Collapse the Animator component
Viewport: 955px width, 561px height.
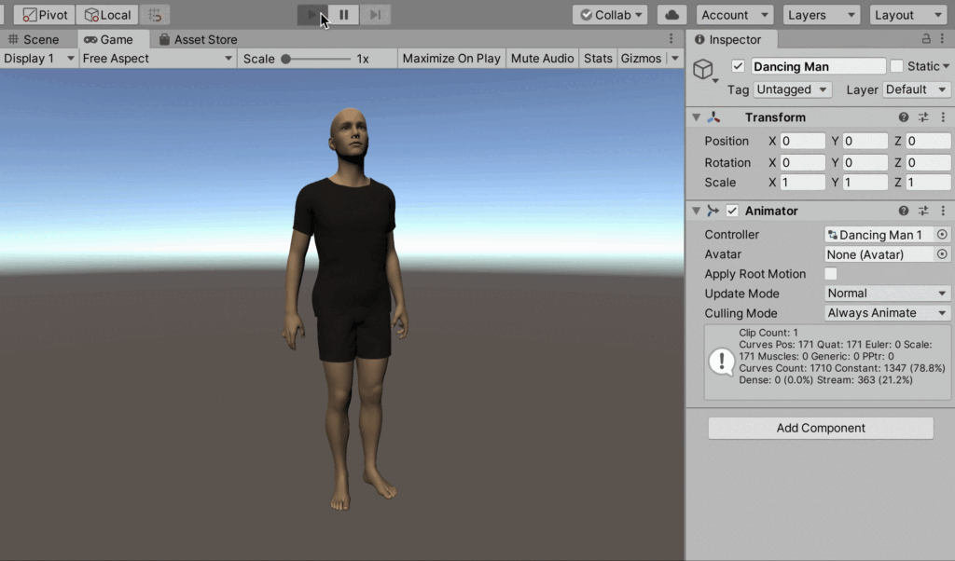pyautogui.click(x=696, y=211)
